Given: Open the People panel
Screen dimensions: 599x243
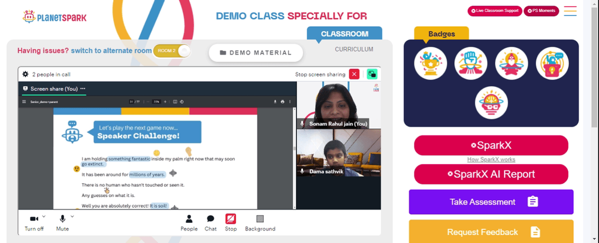Looking at the screenshot, I should coord(189,223).
